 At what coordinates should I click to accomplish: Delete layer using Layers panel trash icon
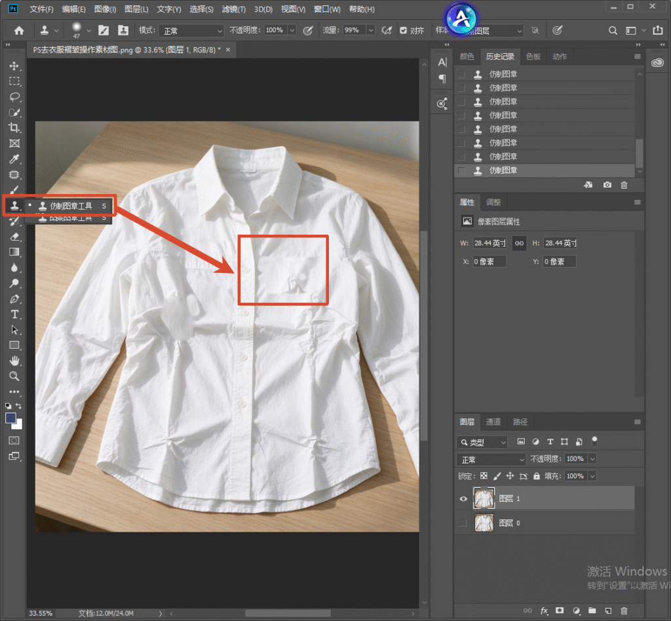624,611
